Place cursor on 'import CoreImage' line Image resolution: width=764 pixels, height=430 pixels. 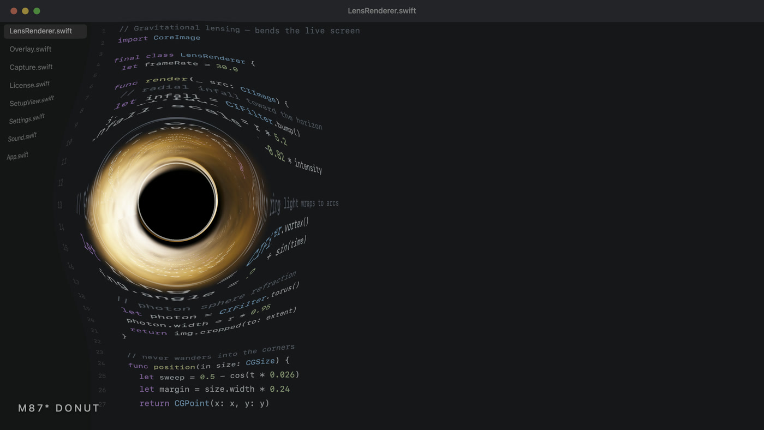tap(159, 38)
